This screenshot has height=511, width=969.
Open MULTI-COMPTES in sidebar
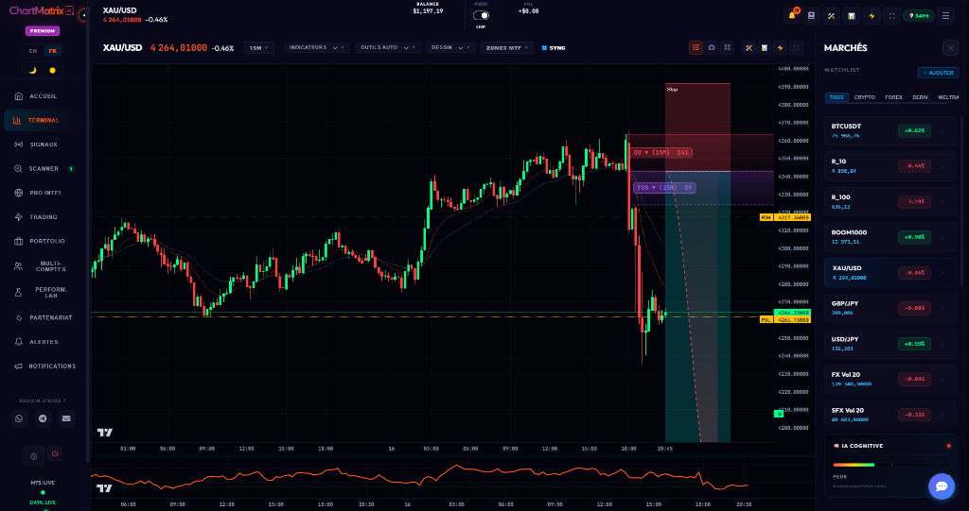44,266
